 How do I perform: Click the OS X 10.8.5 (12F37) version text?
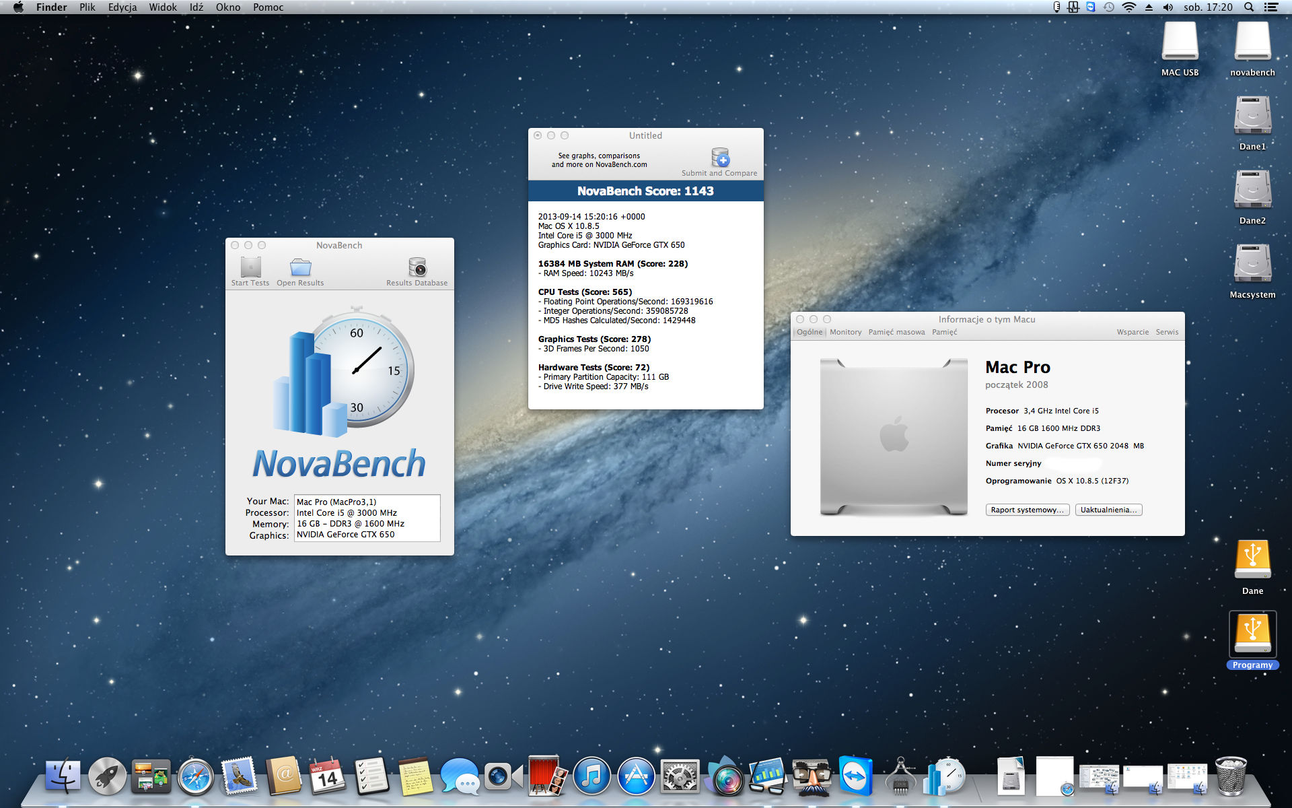(1092, 481)
